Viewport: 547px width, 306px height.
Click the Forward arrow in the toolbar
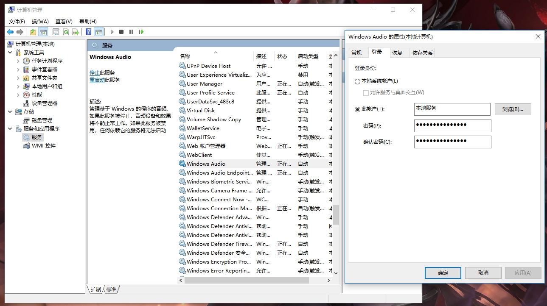click(20, 32)
